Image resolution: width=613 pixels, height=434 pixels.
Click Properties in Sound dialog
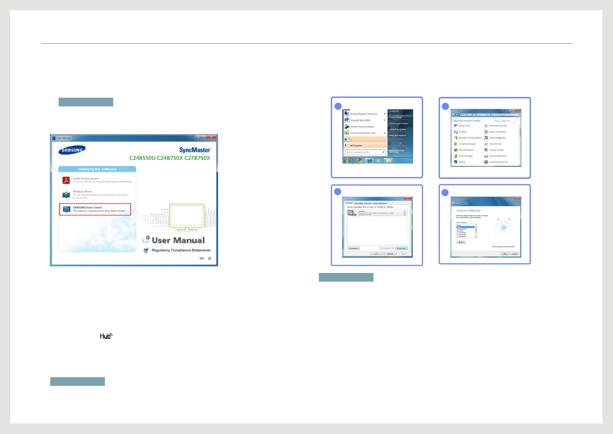402,249
